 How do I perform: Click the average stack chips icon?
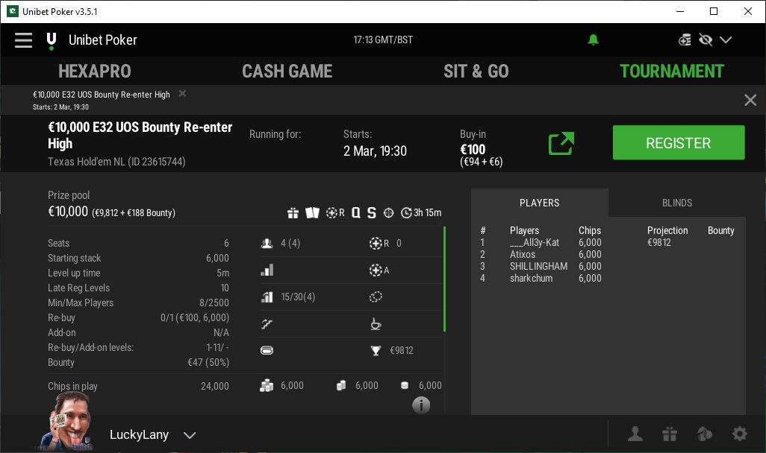click(x=341, y=386)
